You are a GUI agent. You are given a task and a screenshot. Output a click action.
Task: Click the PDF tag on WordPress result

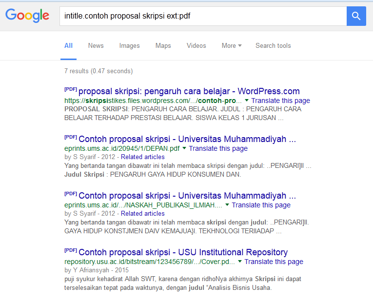tap(71, 89)
